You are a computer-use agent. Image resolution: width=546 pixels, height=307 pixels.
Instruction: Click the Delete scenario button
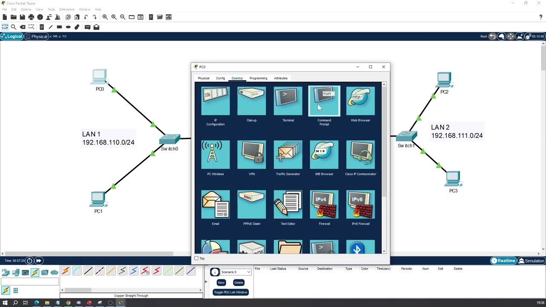click(x=239, y=282)
